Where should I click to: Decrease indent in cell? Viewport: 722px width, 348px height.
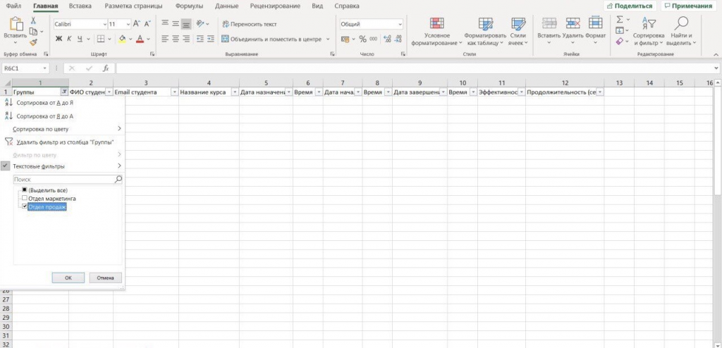pyautogui.click(x=200, y=39)
